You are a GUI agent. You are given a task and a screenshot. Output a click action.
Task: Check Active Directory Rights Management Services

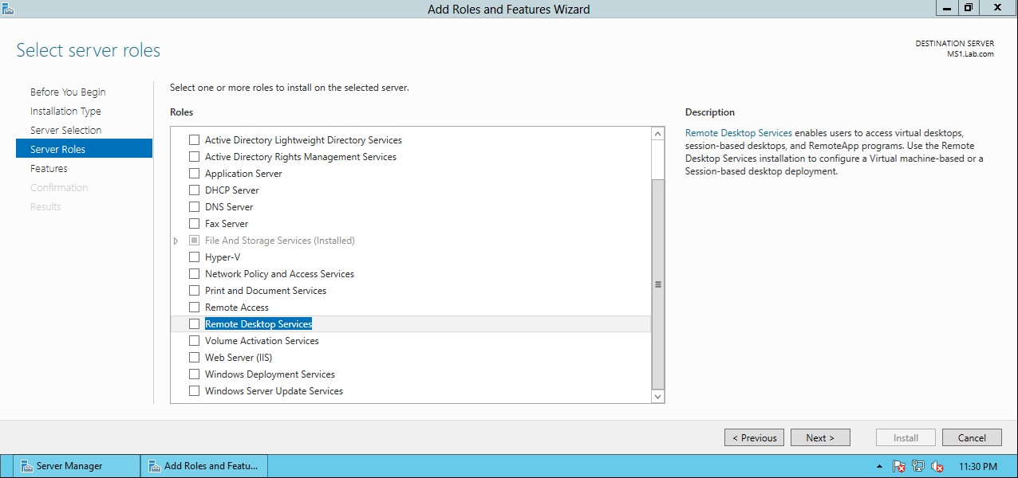[x=194, y=157]
